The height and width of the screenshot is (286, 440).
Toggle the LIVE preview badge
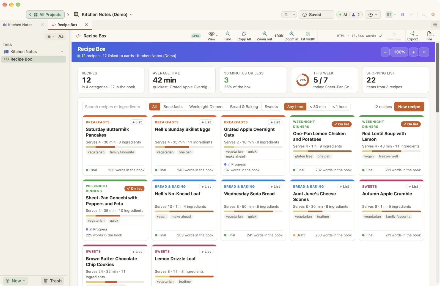click(196, 36)
